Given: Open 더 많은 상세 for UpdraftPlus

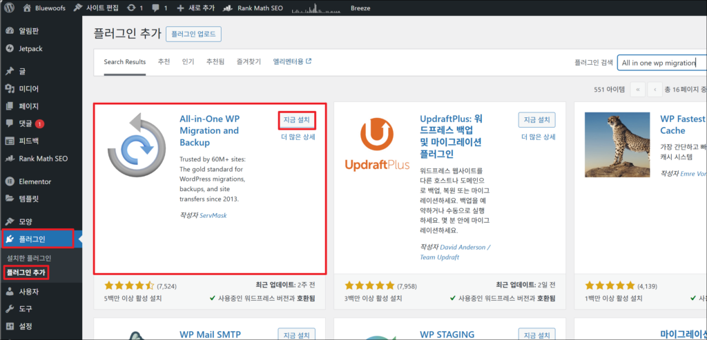Looking at the screenshot, I should click(538, 137).
